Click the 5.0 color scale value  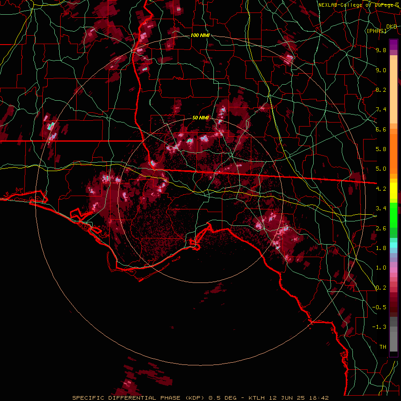[381, 169]
